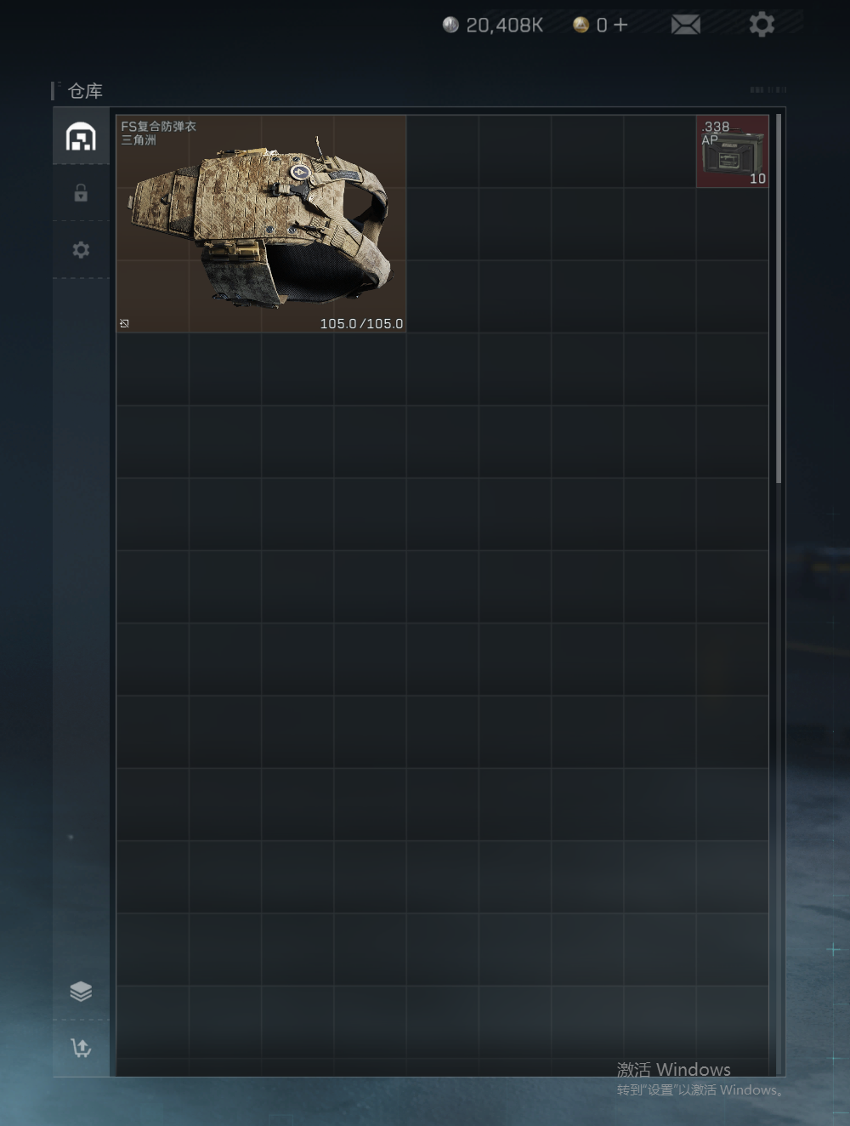Select the main stash tab icon
850x1126 pixels.
[x=81, y=136]
